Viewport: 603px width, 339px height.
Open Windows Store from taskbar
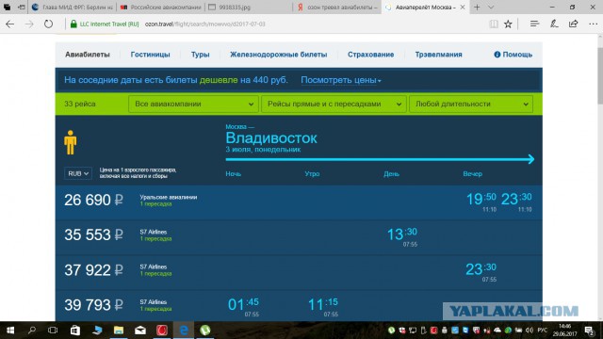tap(75, 331)
